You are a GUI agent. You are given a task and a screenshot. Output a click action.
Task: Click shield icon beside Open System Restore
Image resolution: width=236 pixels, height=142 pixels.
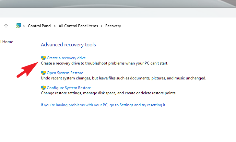[x=43, y=73]
